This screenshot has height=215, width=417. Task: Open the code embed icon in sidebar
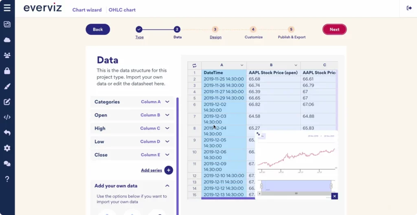[7, 117]
